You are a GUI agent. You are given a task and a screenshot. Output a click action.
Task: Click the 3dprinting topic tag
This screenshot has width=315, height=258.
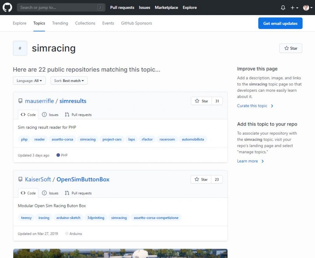tap(96, 218)
